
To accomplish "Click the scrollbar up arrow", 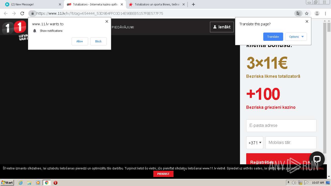I will pos(329,20).
